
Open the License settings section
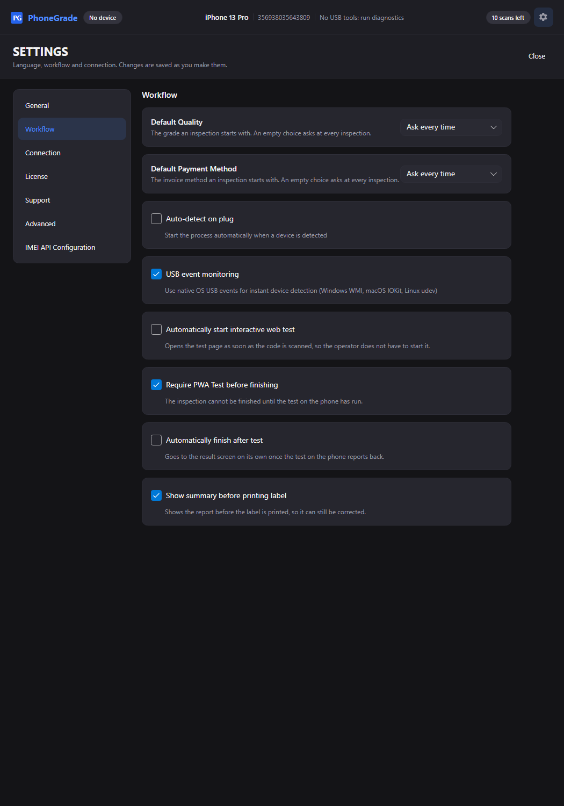click(x=72, y=177)
